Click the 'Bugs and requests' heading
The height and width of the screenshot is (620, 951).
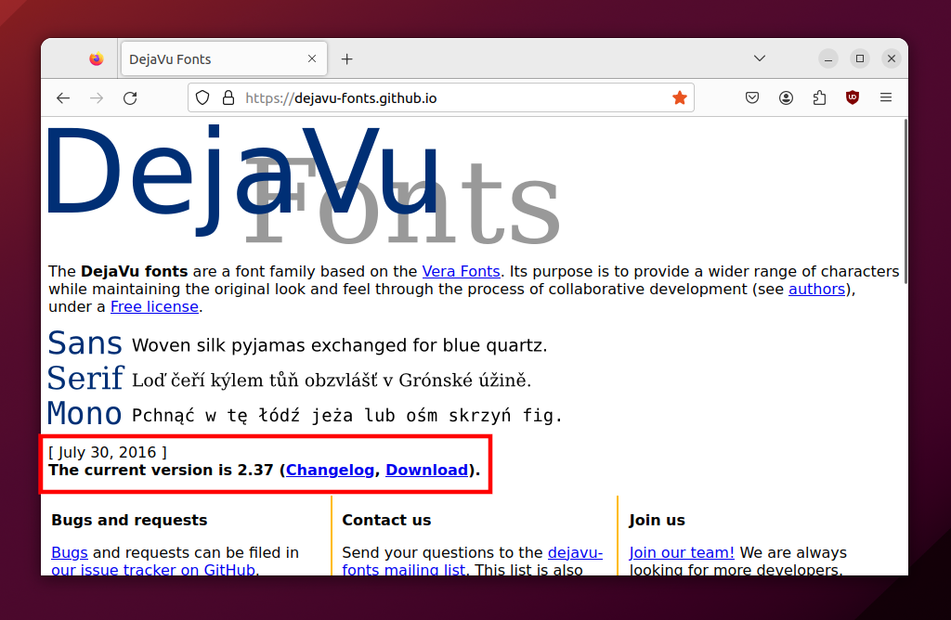tap(129, 520)
